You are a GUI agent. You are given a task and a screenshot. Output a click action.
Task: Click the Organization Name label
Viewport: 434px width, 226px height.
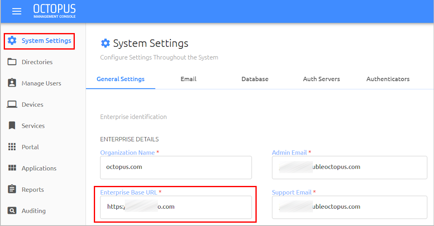(127, 153)
